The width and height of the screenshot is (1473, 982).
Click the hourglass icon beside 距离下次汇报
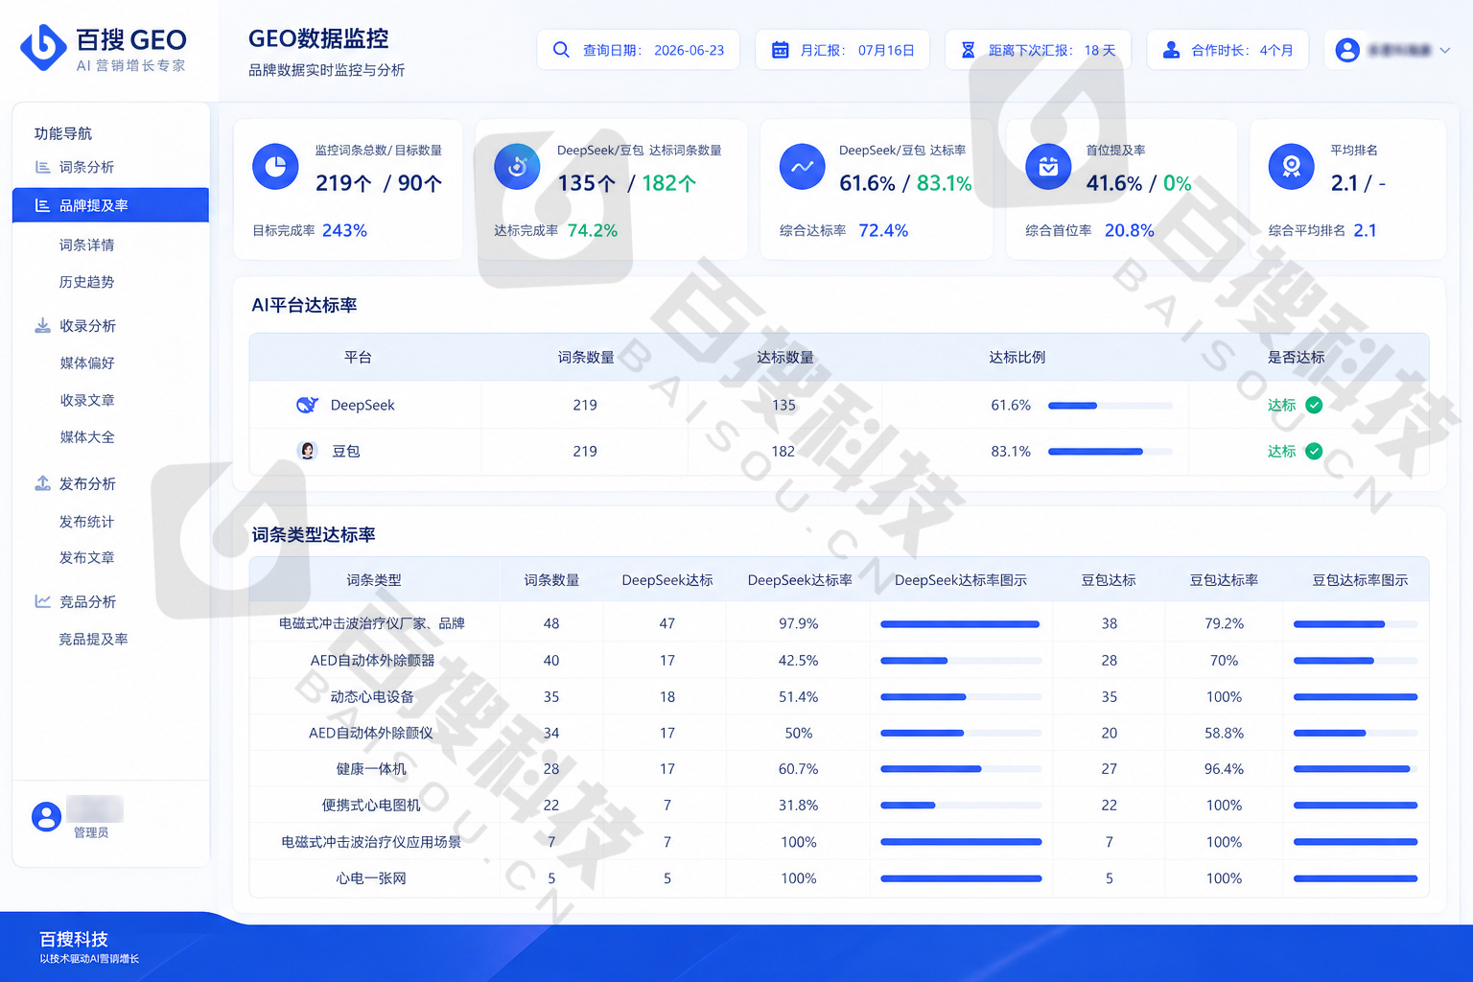pyautogui.click(x=969, y=50)
